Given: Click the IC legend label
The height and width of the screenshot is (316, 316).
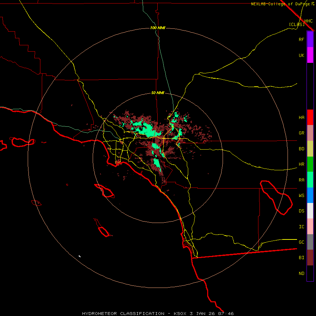Looking at the screenshot, I should 301,227.
